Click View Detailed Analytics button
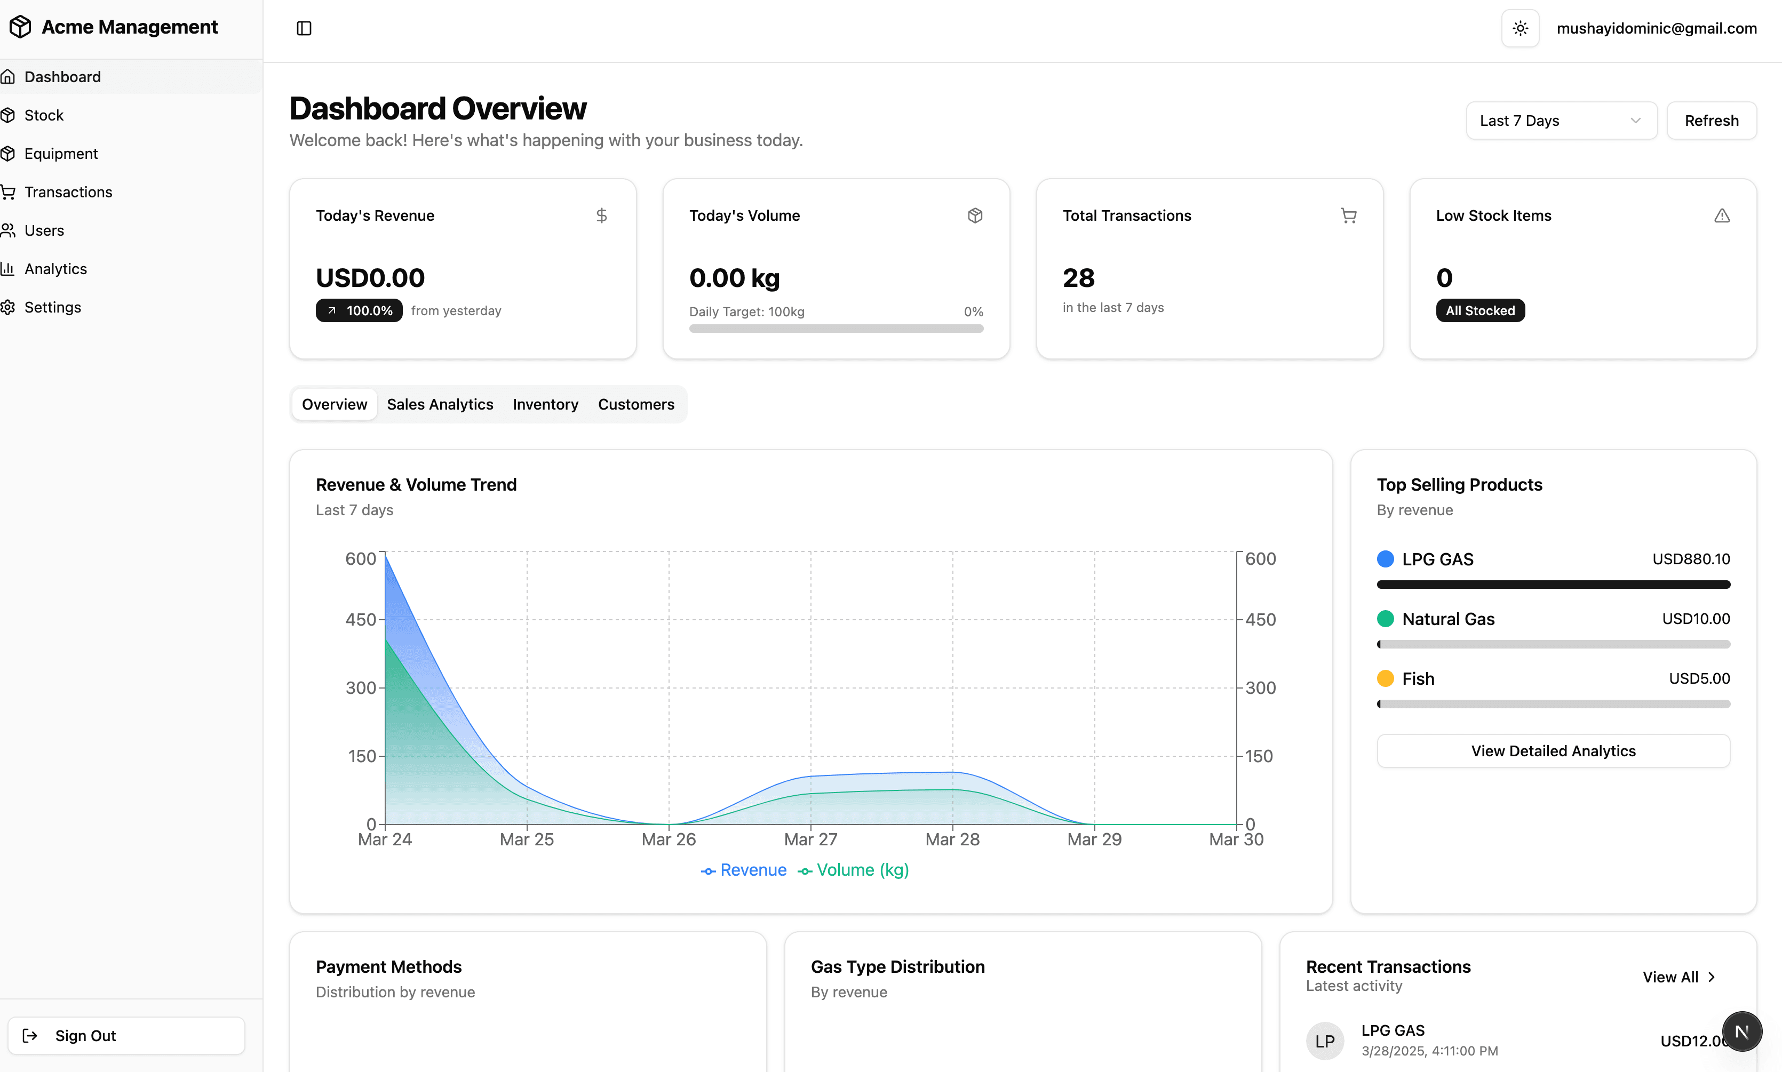1782x1072 pixels. (x=1553, y=750)
